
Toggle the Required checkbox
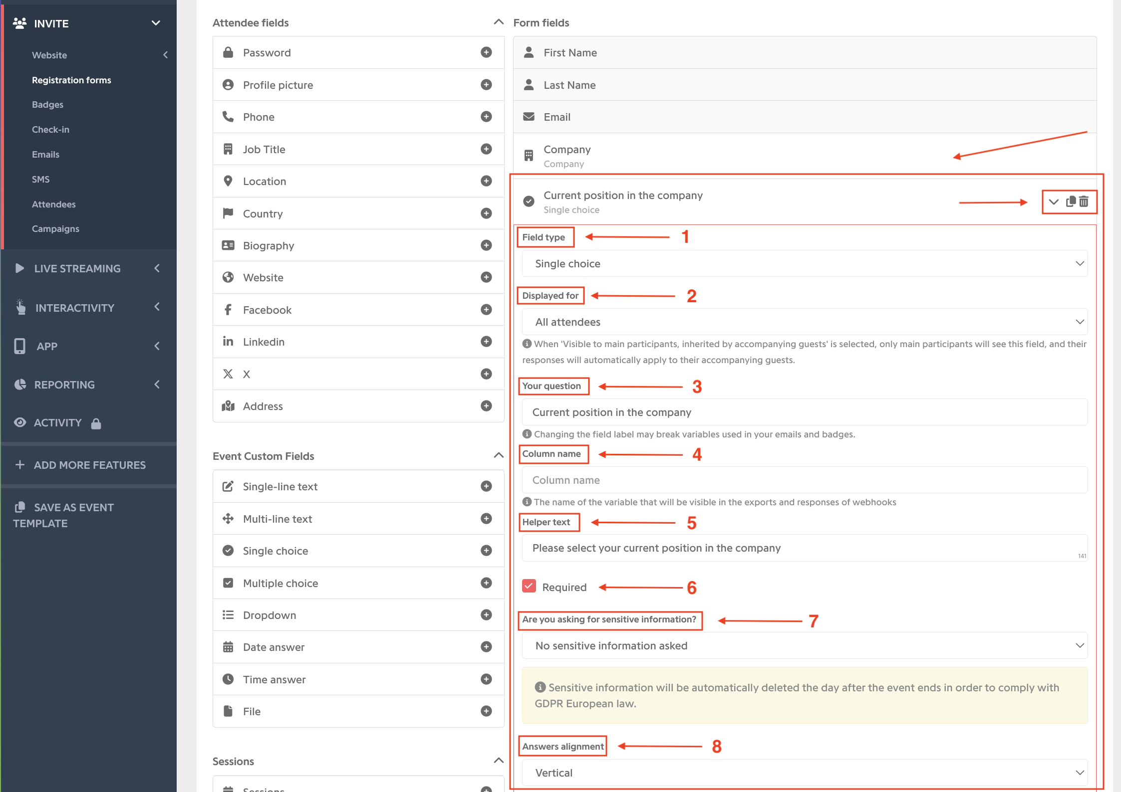tap(529, 586)
